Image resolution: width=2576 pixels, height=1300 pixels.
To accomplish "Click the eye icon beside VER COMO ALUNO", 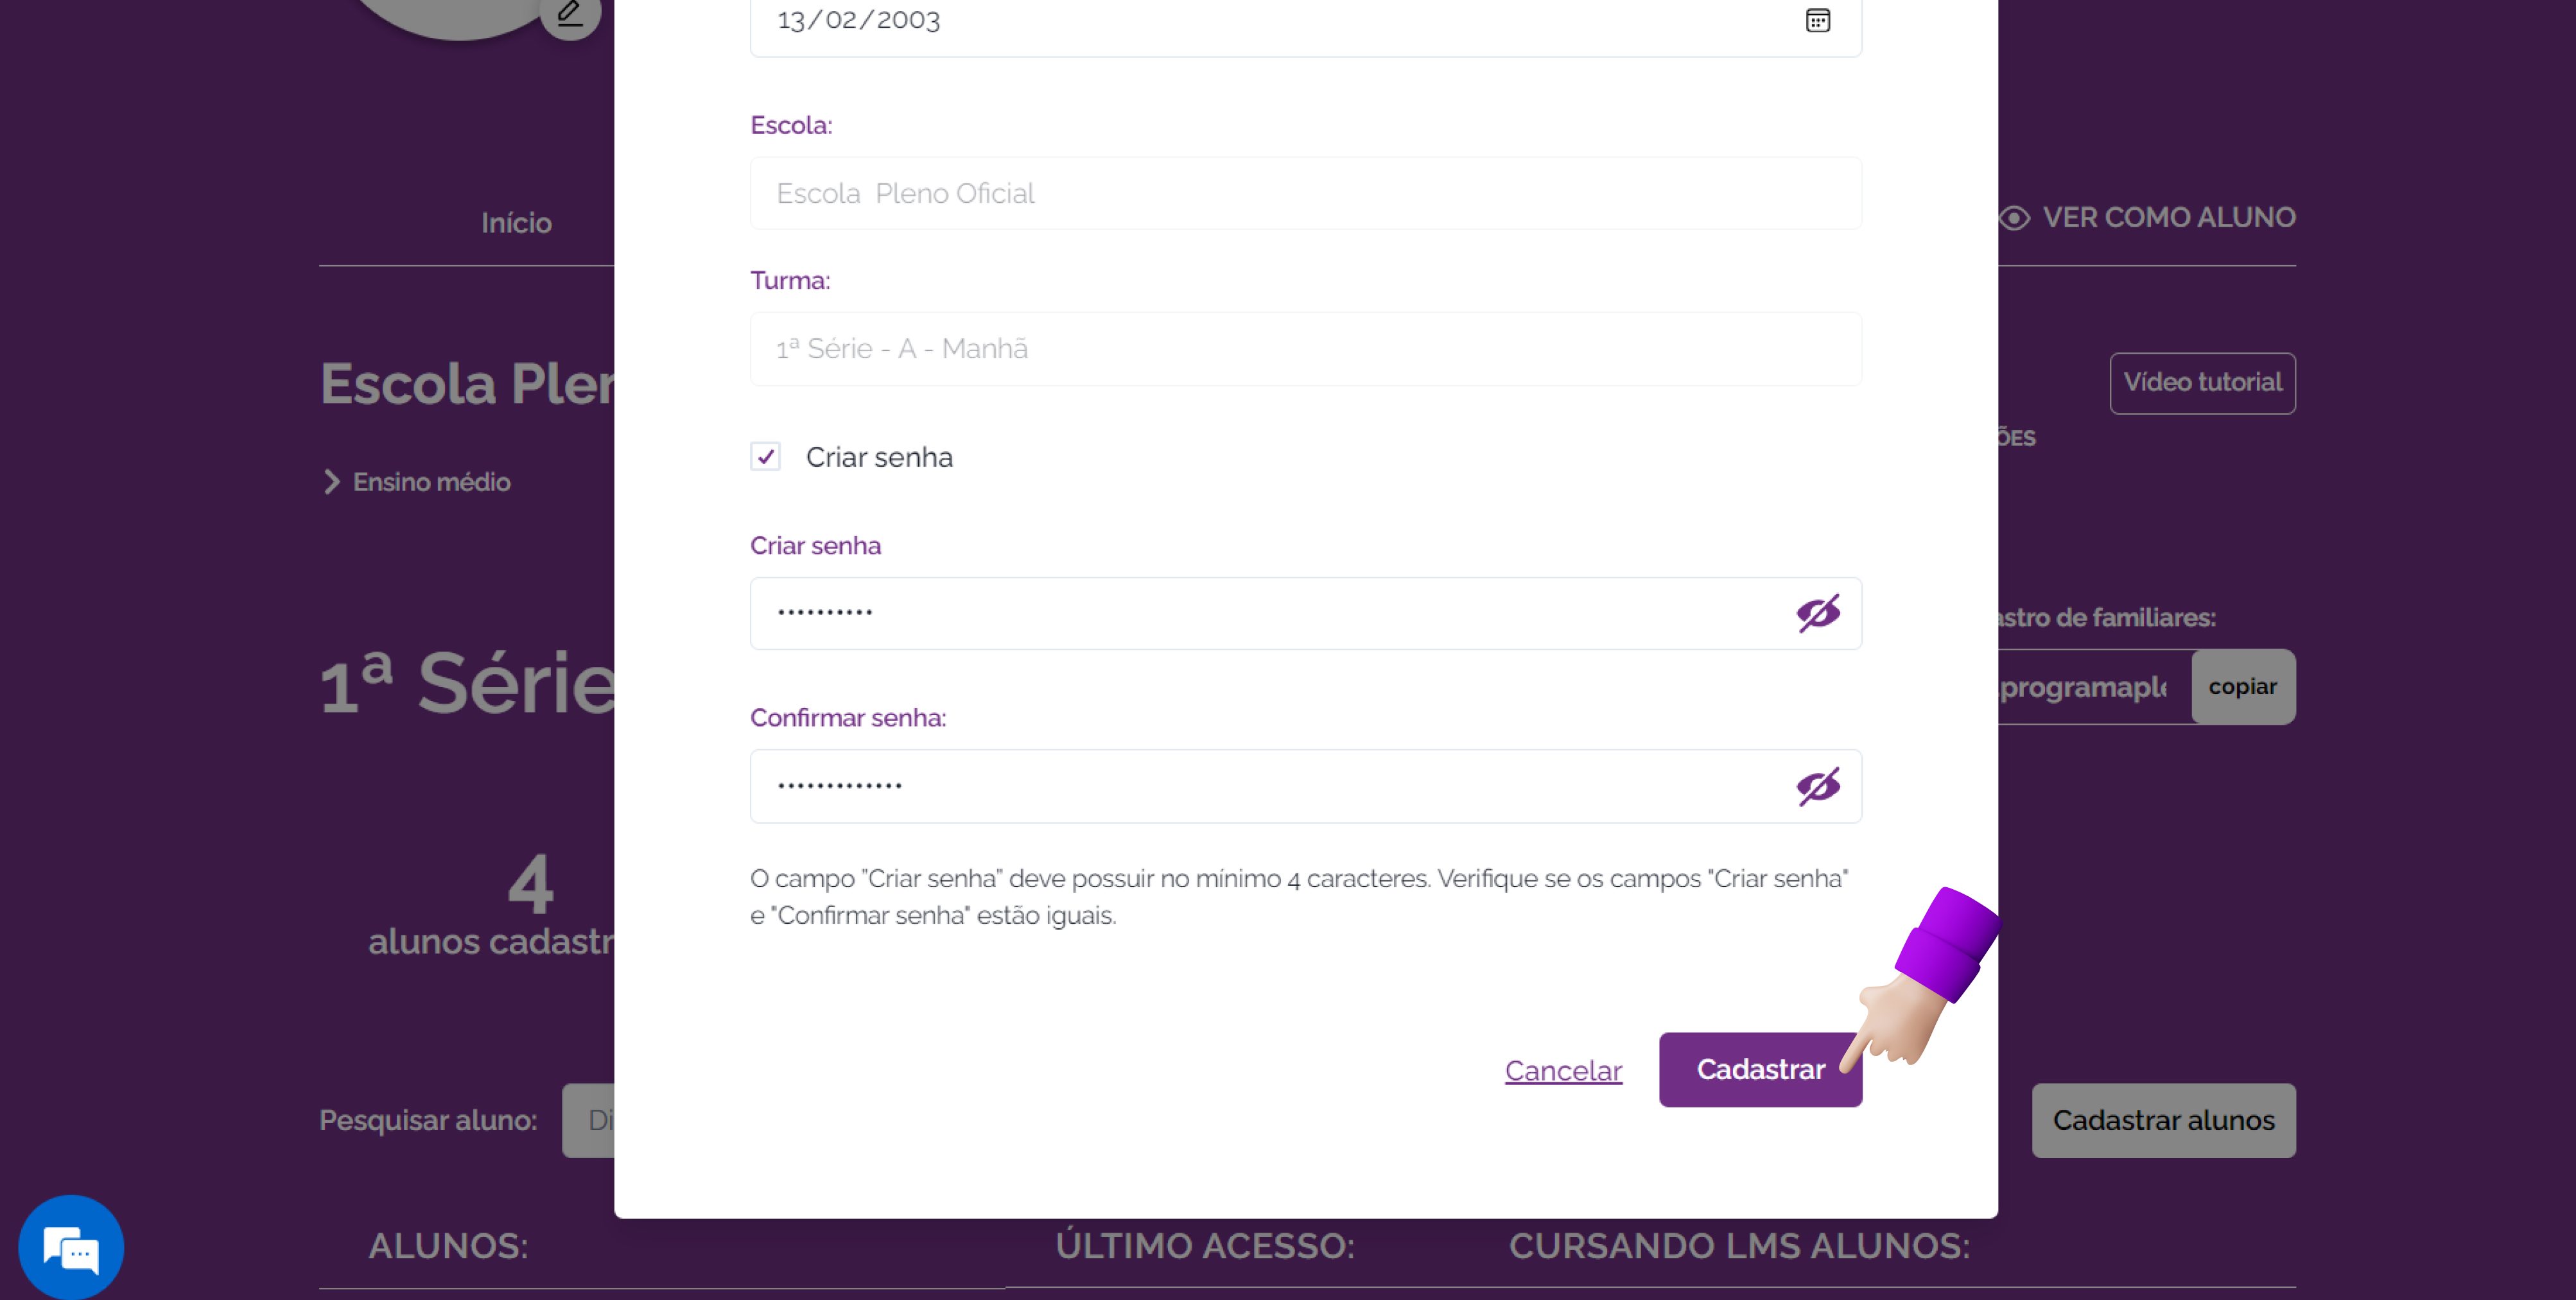I will [x=2014, y=218].
